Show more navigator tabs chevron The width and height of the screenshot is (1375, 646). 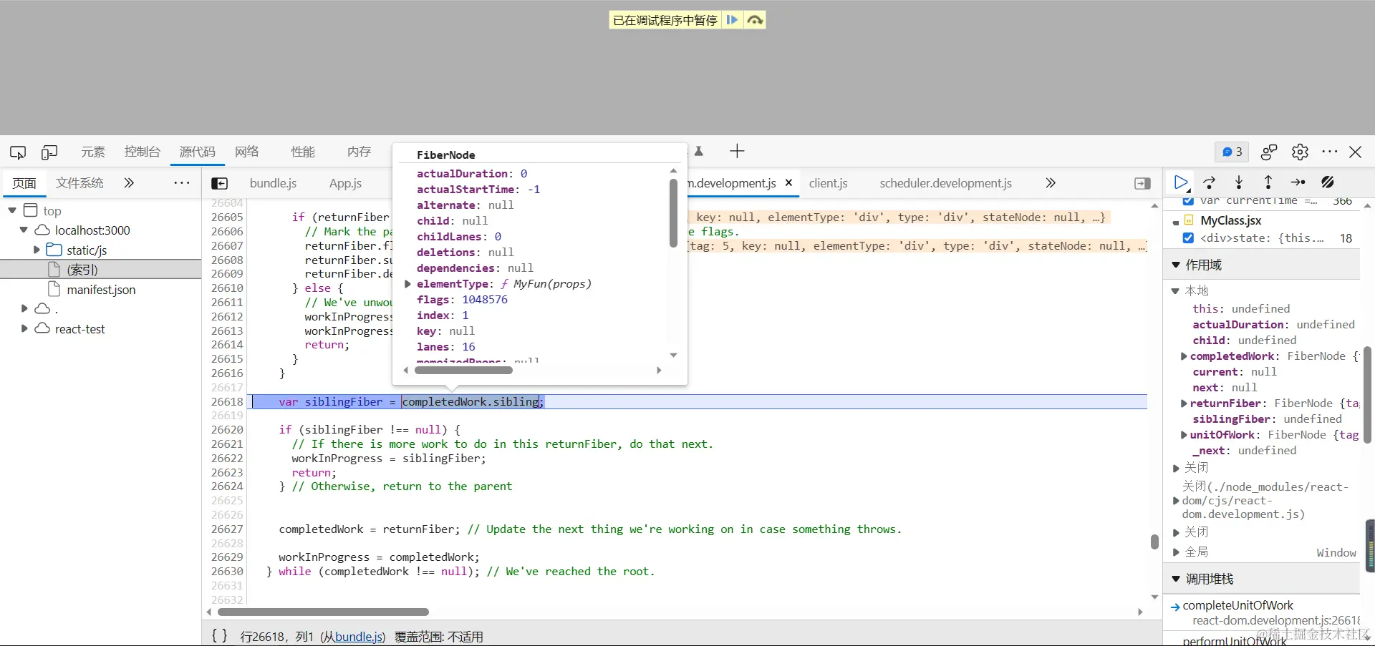129,183
